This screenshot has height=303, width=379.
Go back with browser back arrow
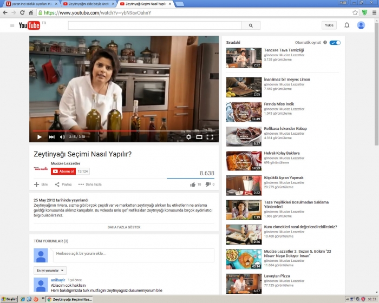[x=5, y=12]
